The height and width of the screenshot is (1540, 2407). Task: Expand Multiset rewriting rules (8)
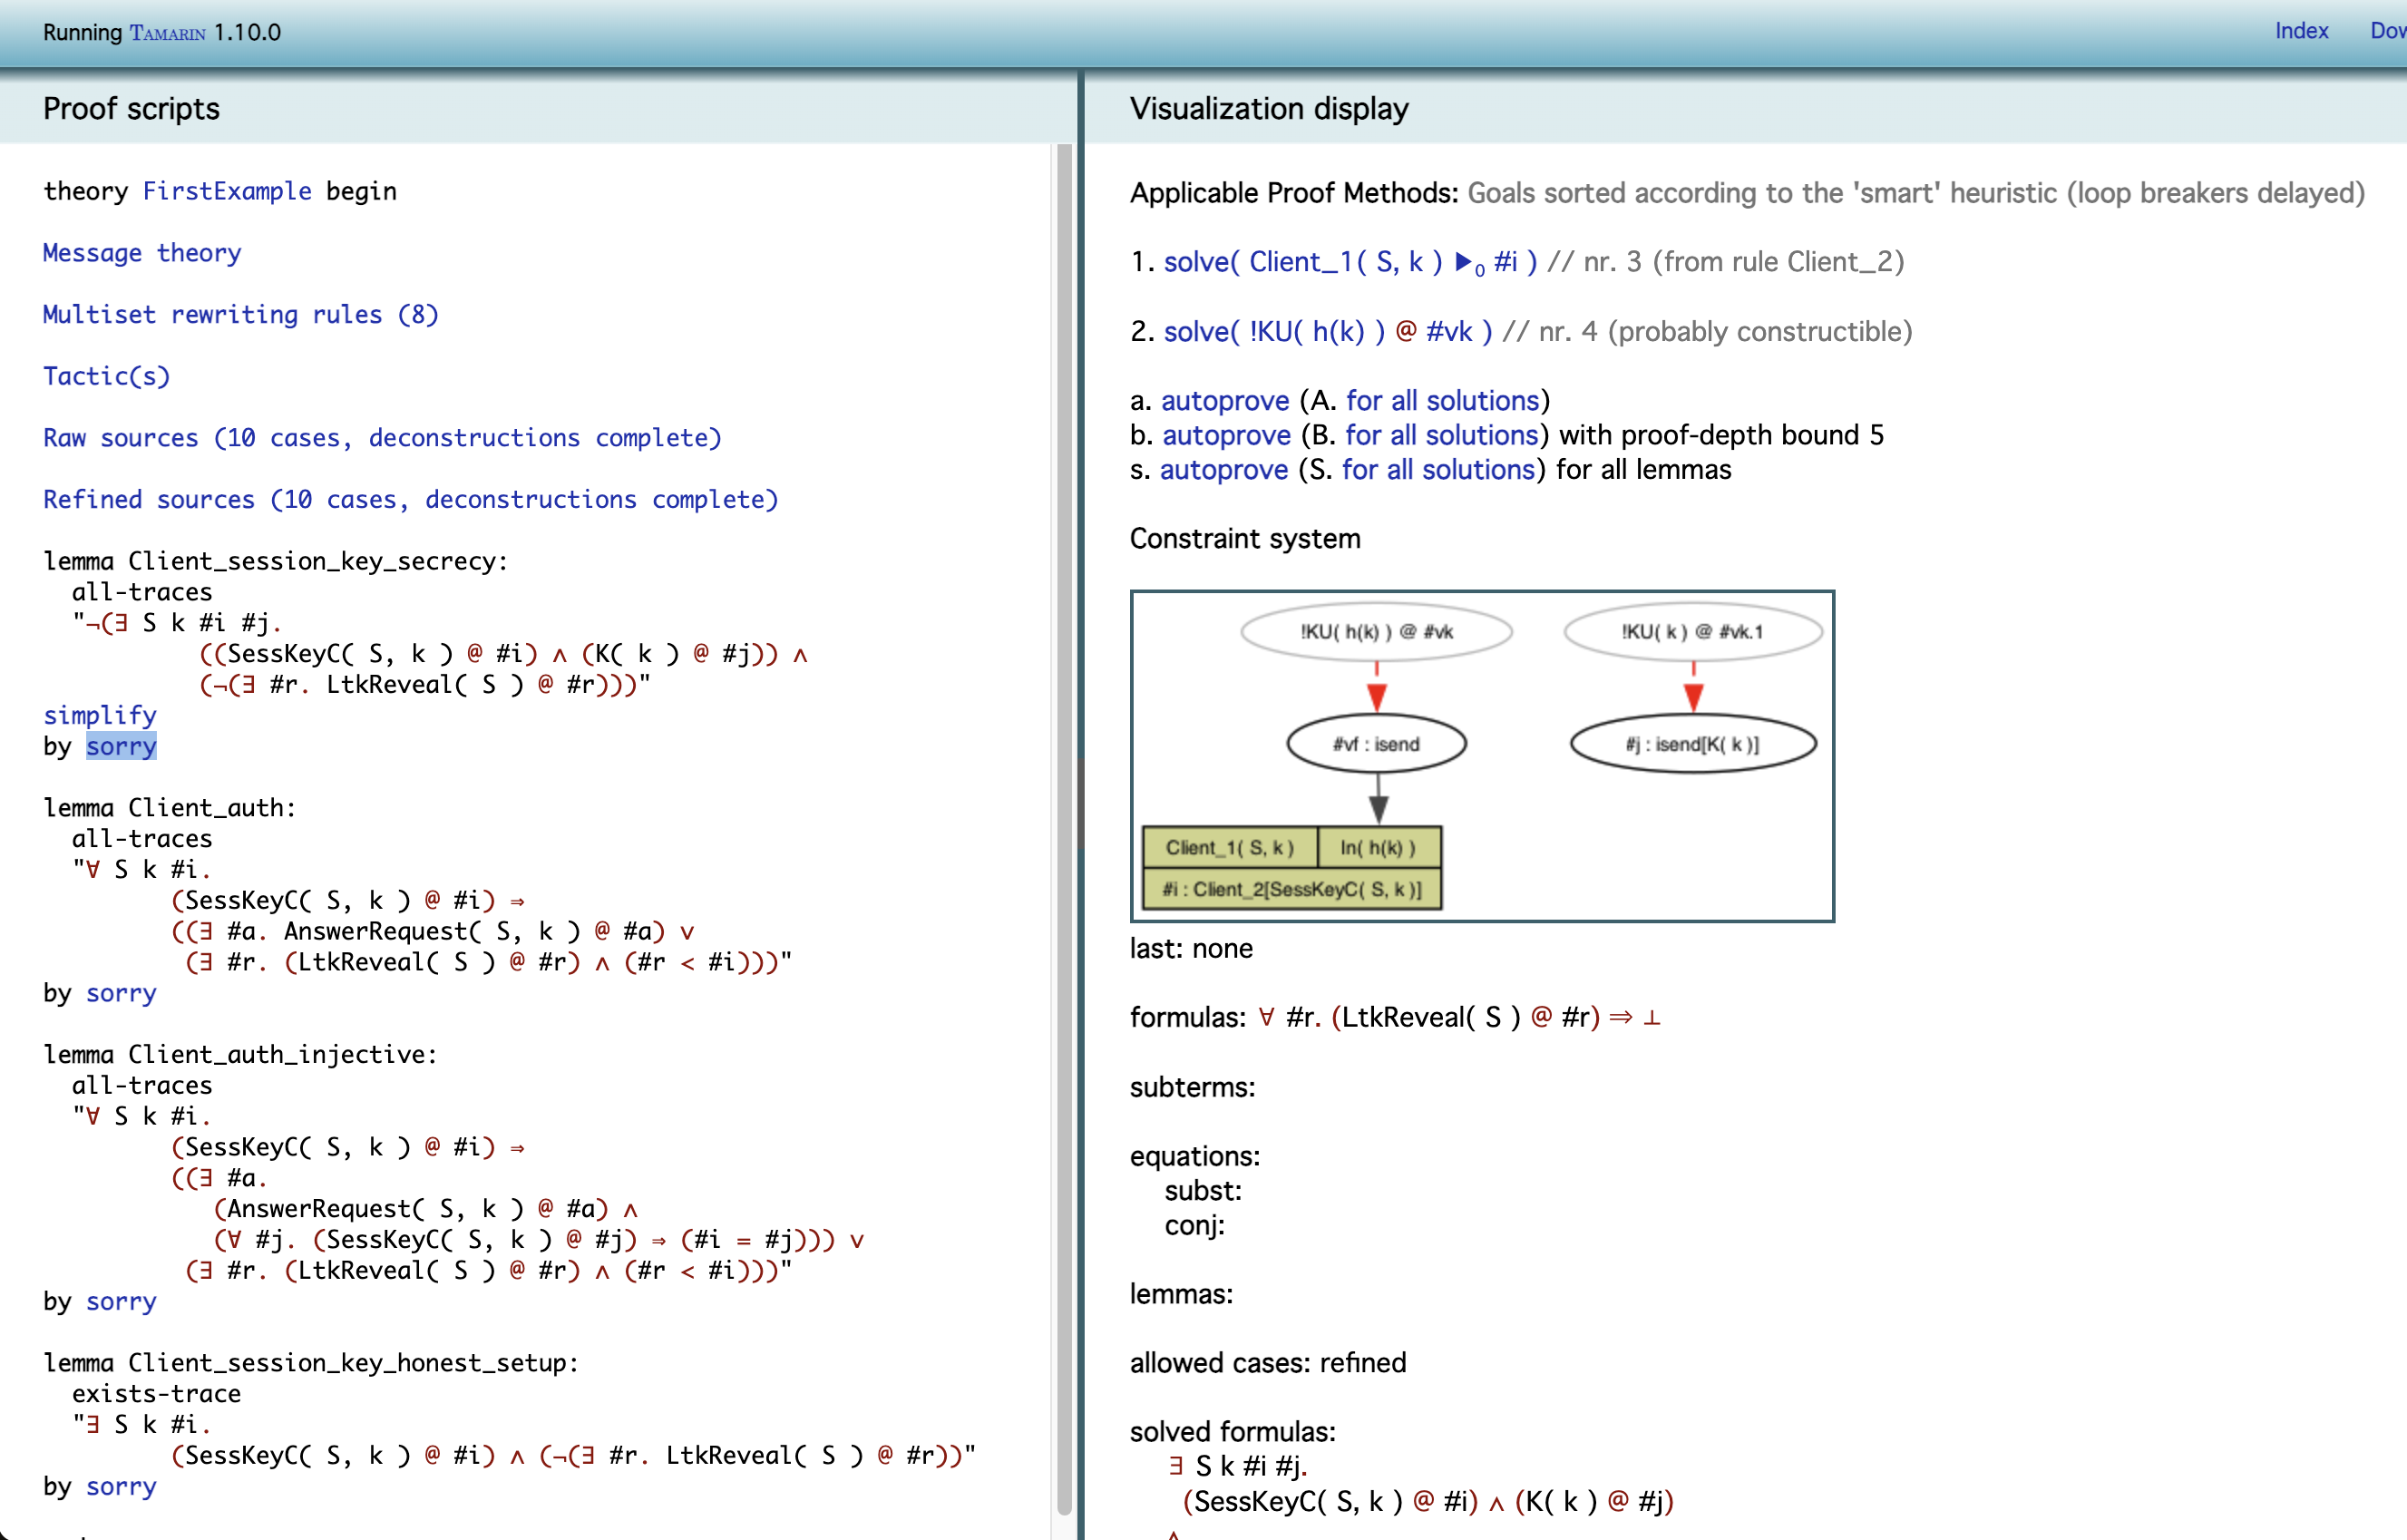pyautogui.click(x=240, y=315)
